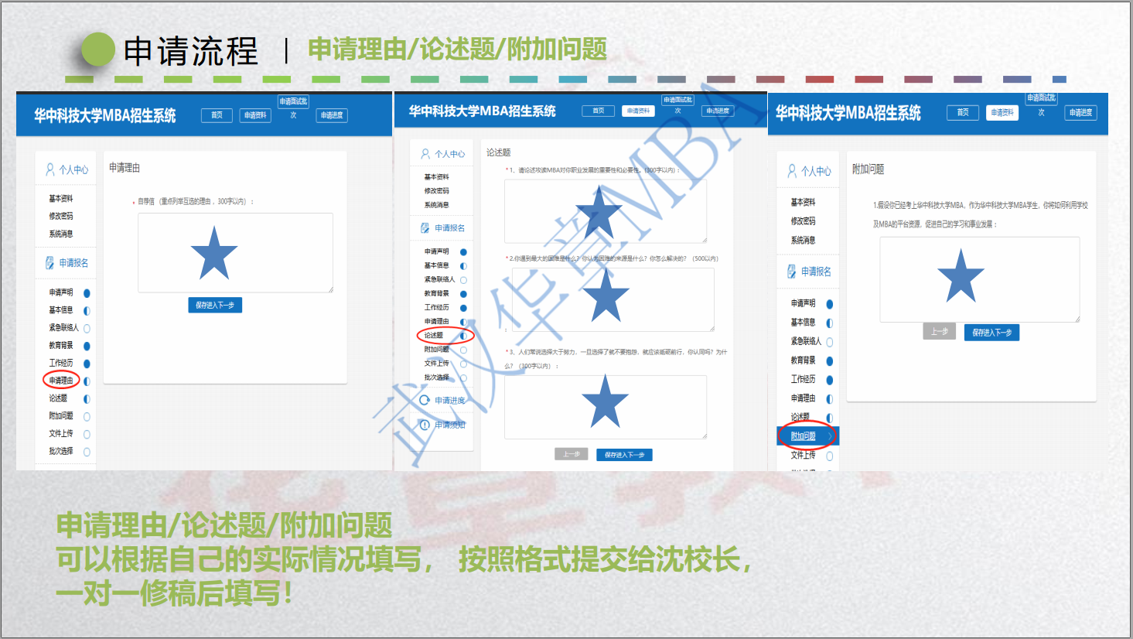Select 教育背景 sidebar item on 论述题 page
1133x639 pixels.
pyautogui.click(x=436, y=294)
